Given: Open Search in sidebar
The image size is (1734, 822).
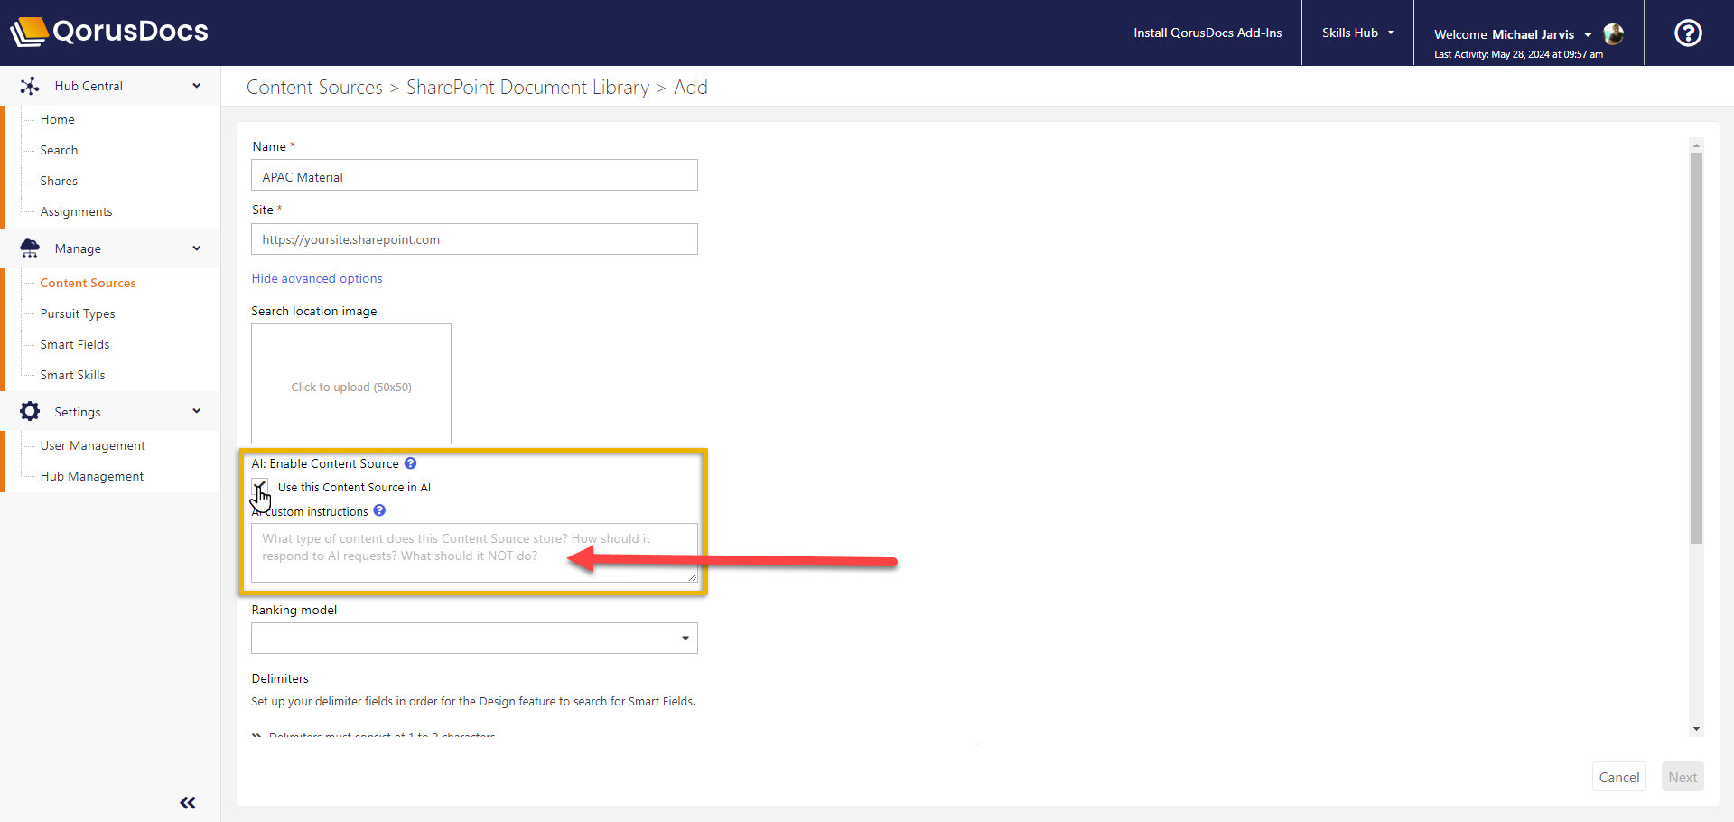Looking at the screenshot, I should 59,150.
